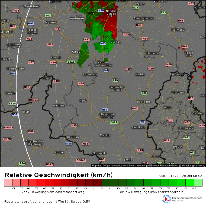206x206 pixels.
Task: Select the blue N51 shield near Revin
Action: pyautogui.click(x=15, y=114)
